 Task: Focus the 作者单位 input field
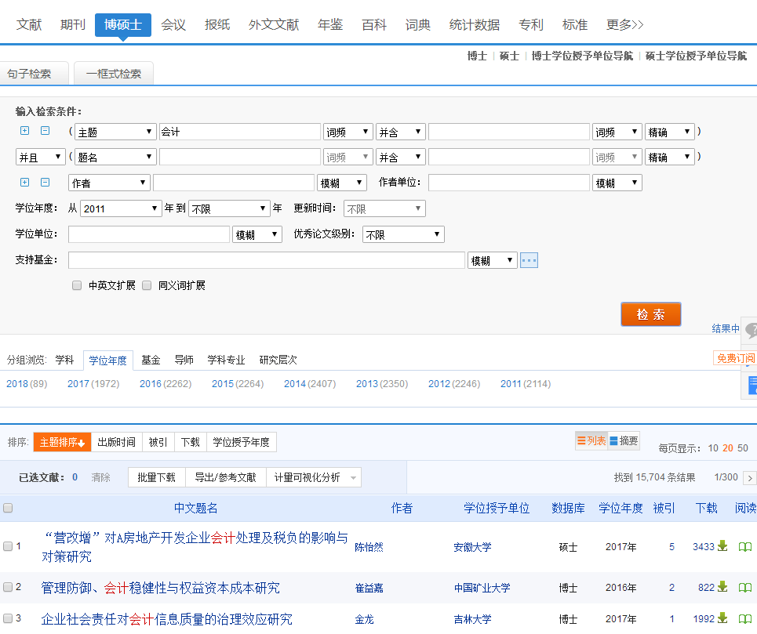point(509,183)
